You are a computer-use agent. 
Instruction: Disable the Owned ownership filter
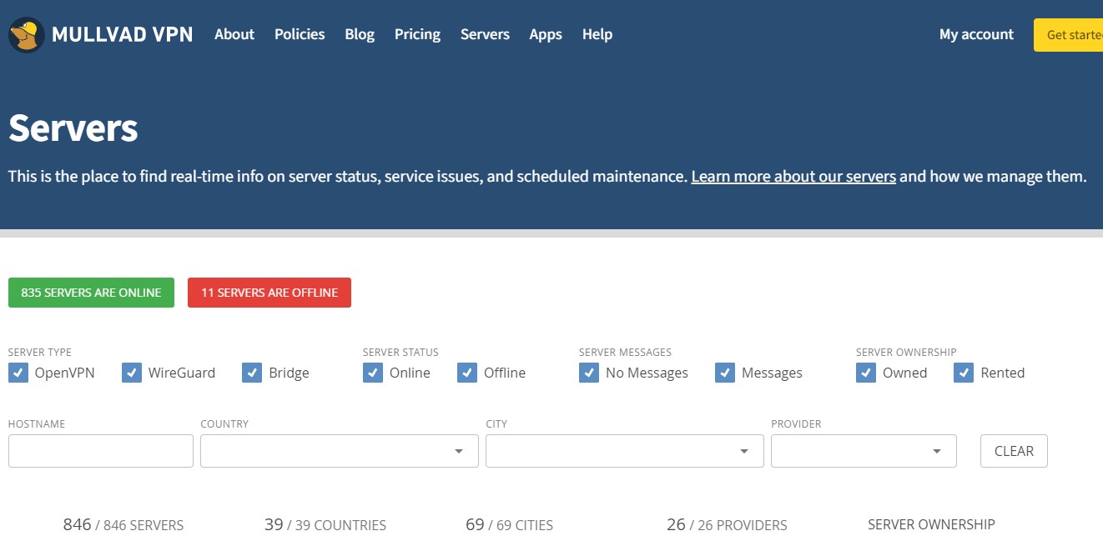point(866,373)
